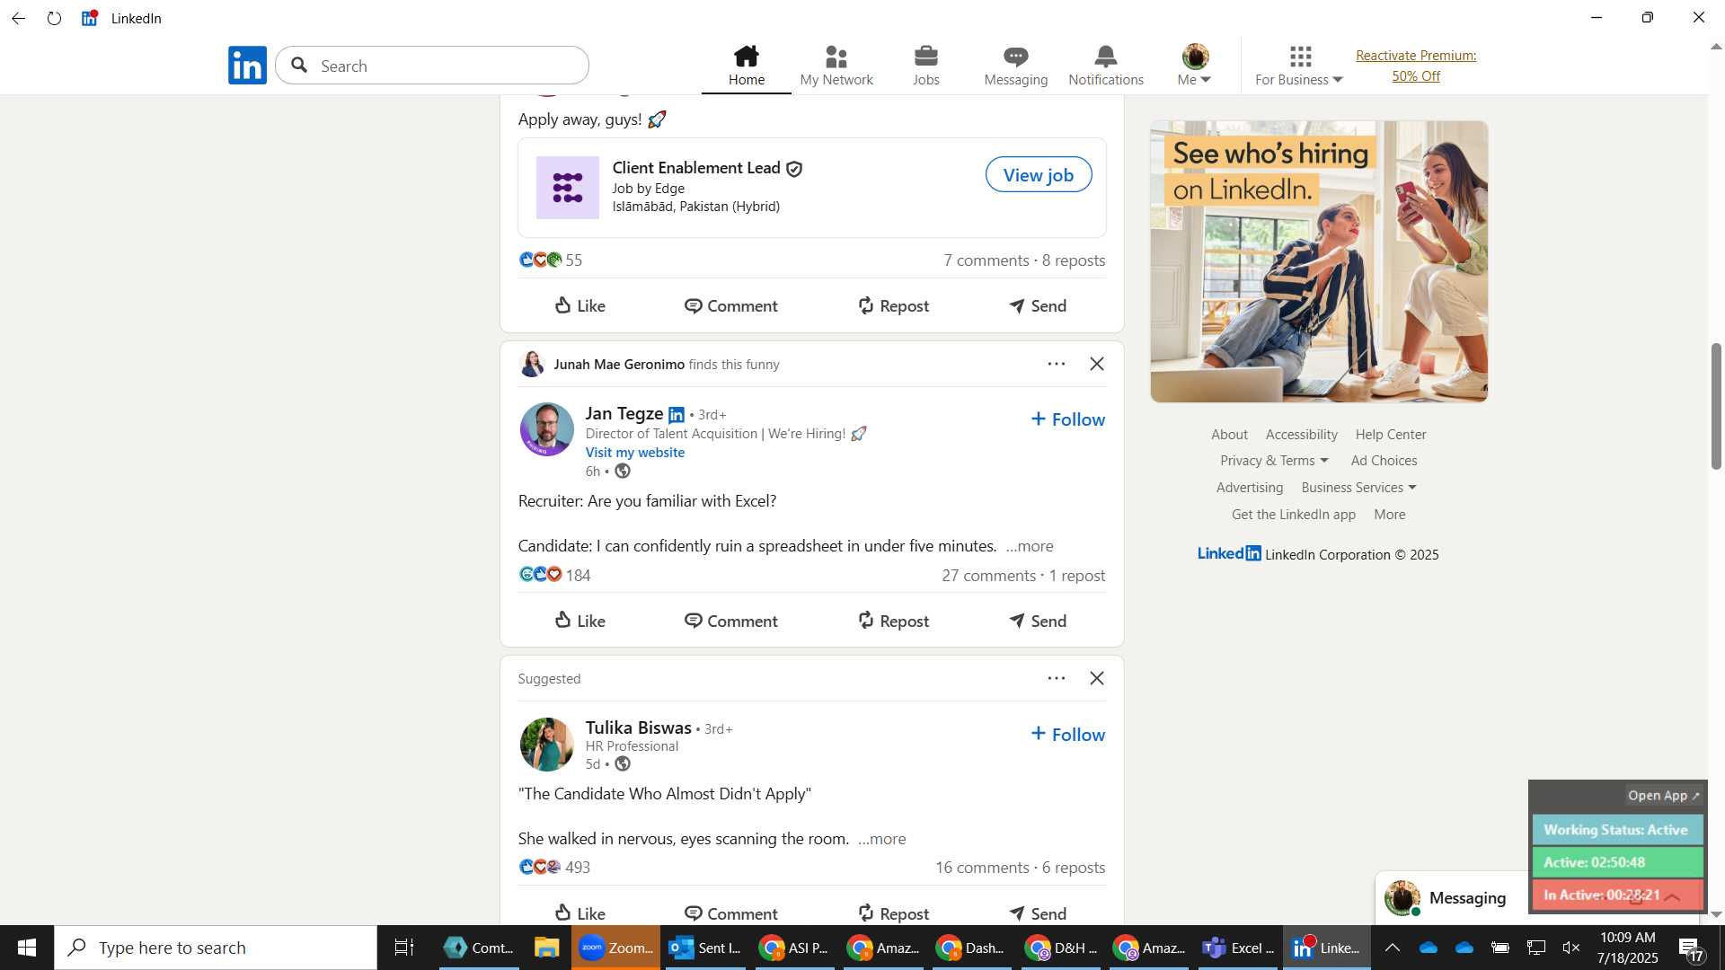Dismiss the Jan Tegze post
Viewport: 1725px width, 970px height.
click(1097, 364)
